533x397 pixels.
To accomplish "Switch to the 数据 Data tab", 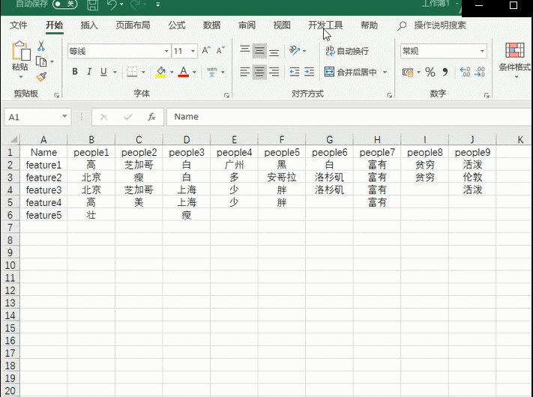I will point(211,25).
